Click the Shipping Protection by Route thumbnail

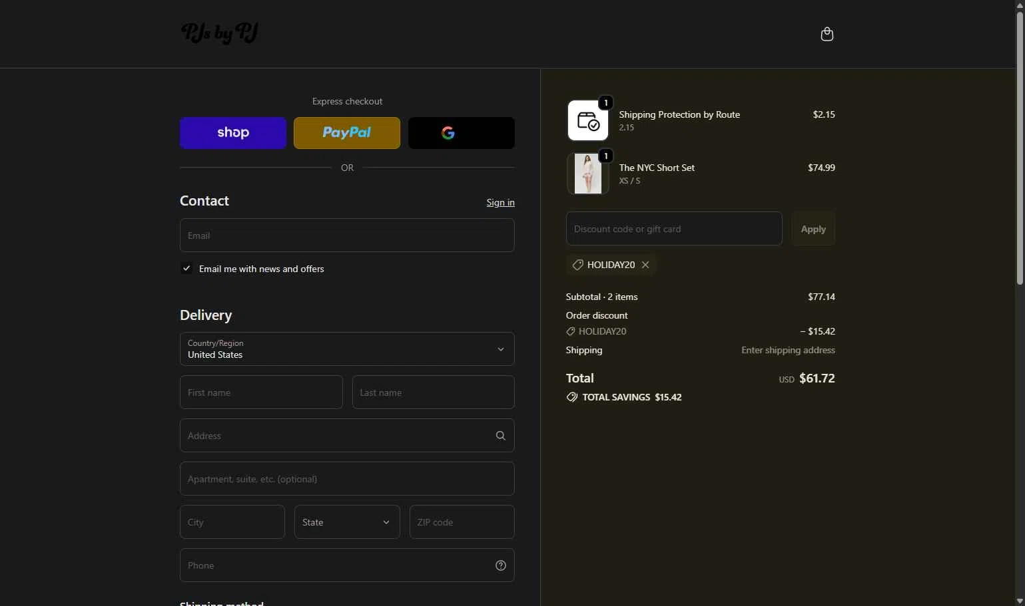coord(587,121)
